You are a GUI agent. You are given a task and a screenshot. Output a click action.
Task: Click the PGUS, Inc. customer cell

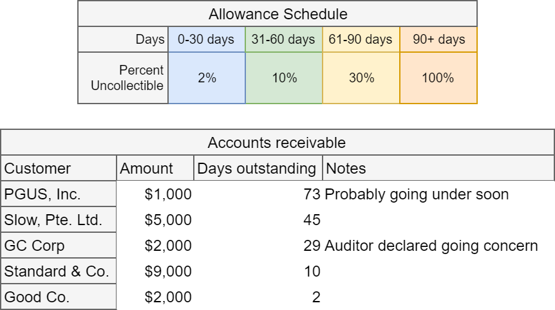click(x=58, y=194)
